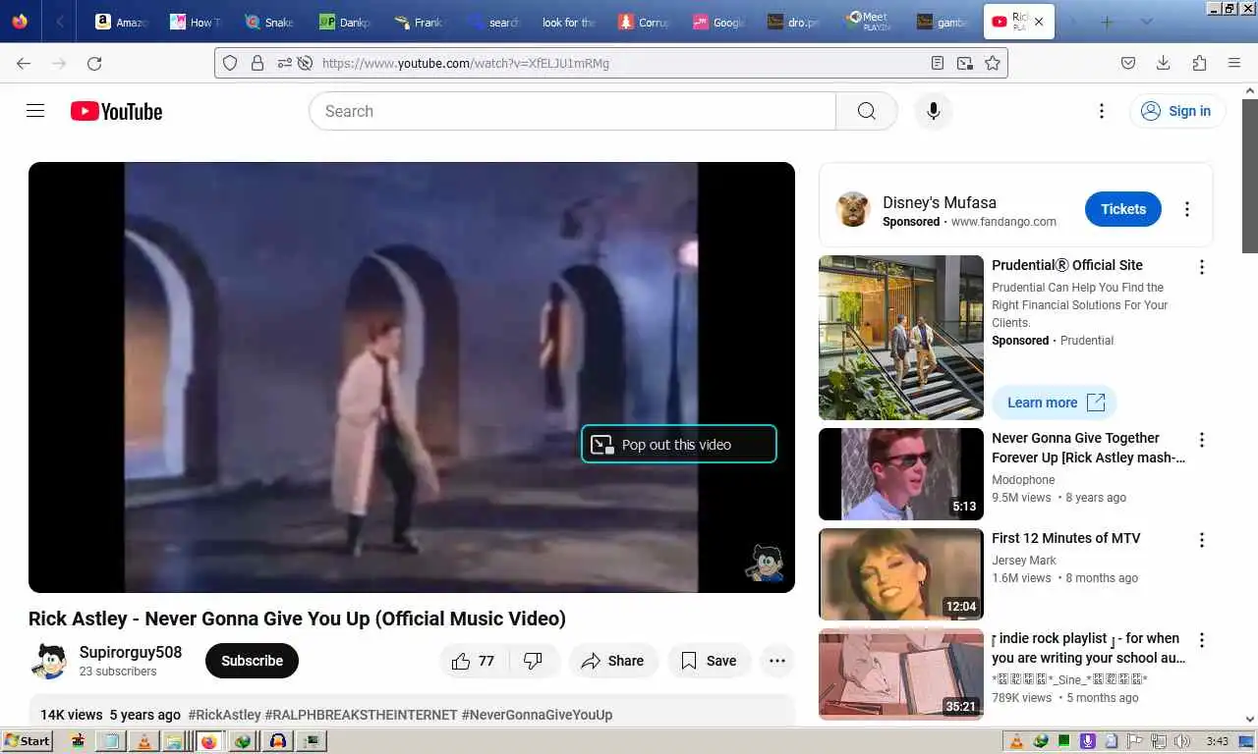Screen dimensions: 1258x754
Task: Open the #NeverGonnaGiveYouUp hashtag link
Action: coord(537,715)
